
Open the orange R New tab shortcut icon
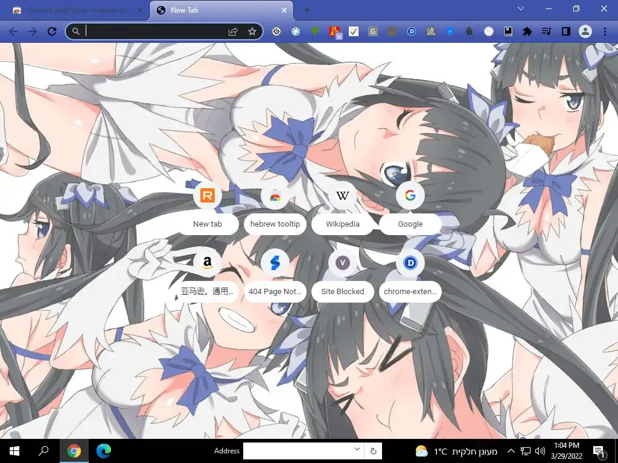pos(208,195)
